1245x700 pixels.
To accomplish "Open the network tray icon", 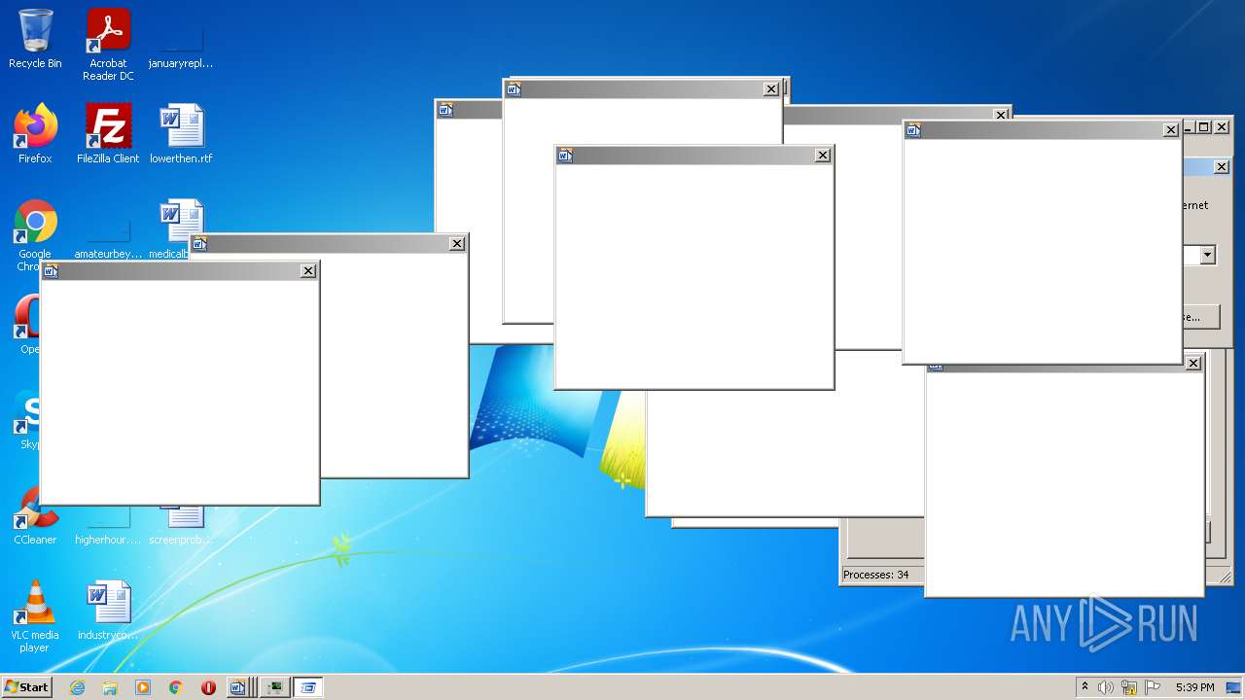I will (x=1129, y=687).
